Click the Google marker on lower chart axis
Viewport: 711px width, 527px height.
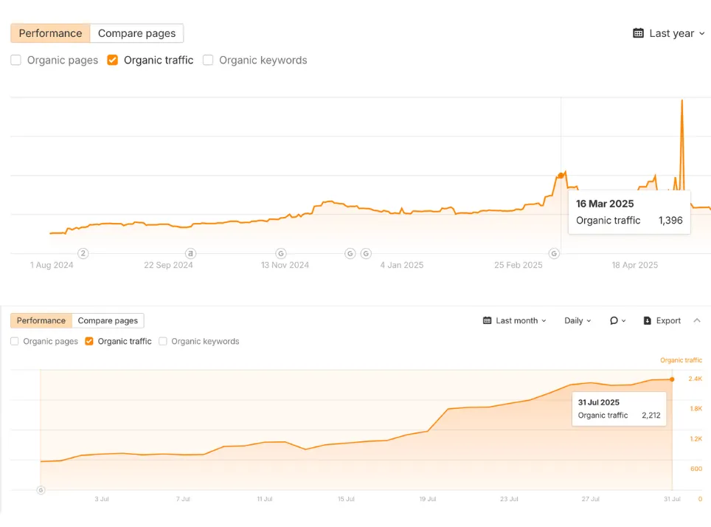41,489
